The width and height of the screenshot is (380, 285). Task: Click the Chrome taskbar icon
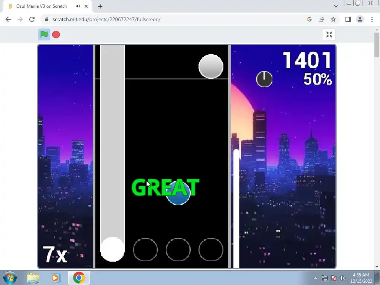(x=79, y=278)
